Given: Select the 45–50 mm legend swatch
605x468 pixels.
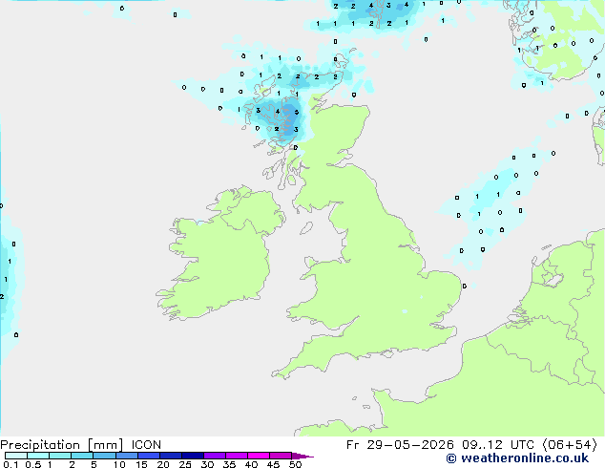Looking at the screenshot, I should pyautogui.click(x=281, y=456).
